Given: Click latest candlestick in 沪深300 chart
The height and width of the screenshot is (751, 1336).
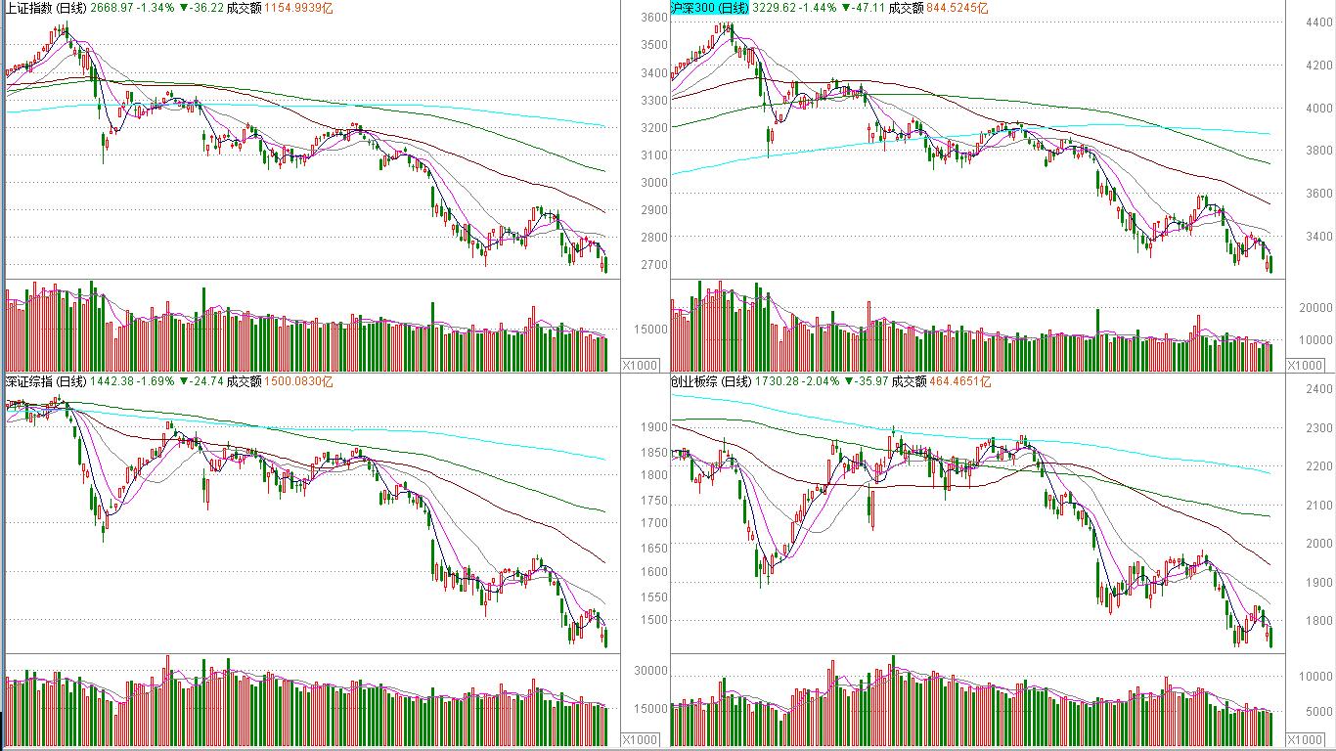Looking at the screenshot, I should click(x=1269, y=264).
